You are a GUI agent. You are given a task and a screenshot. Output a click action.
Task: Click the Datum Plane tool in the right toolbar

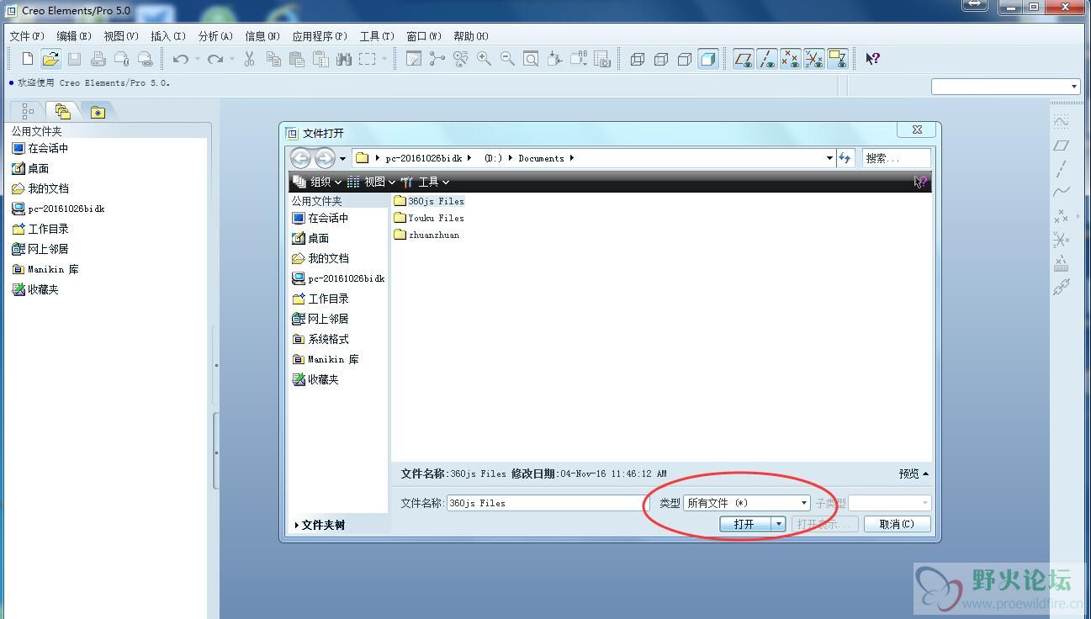[x=1062, y=145]
